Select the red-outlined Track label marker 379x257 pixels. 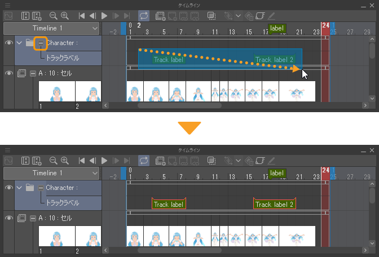(169, 205)
